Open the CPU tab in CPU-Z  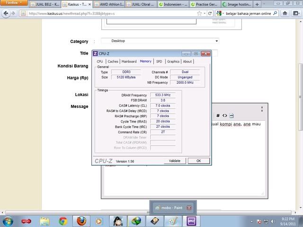(100, 61)
